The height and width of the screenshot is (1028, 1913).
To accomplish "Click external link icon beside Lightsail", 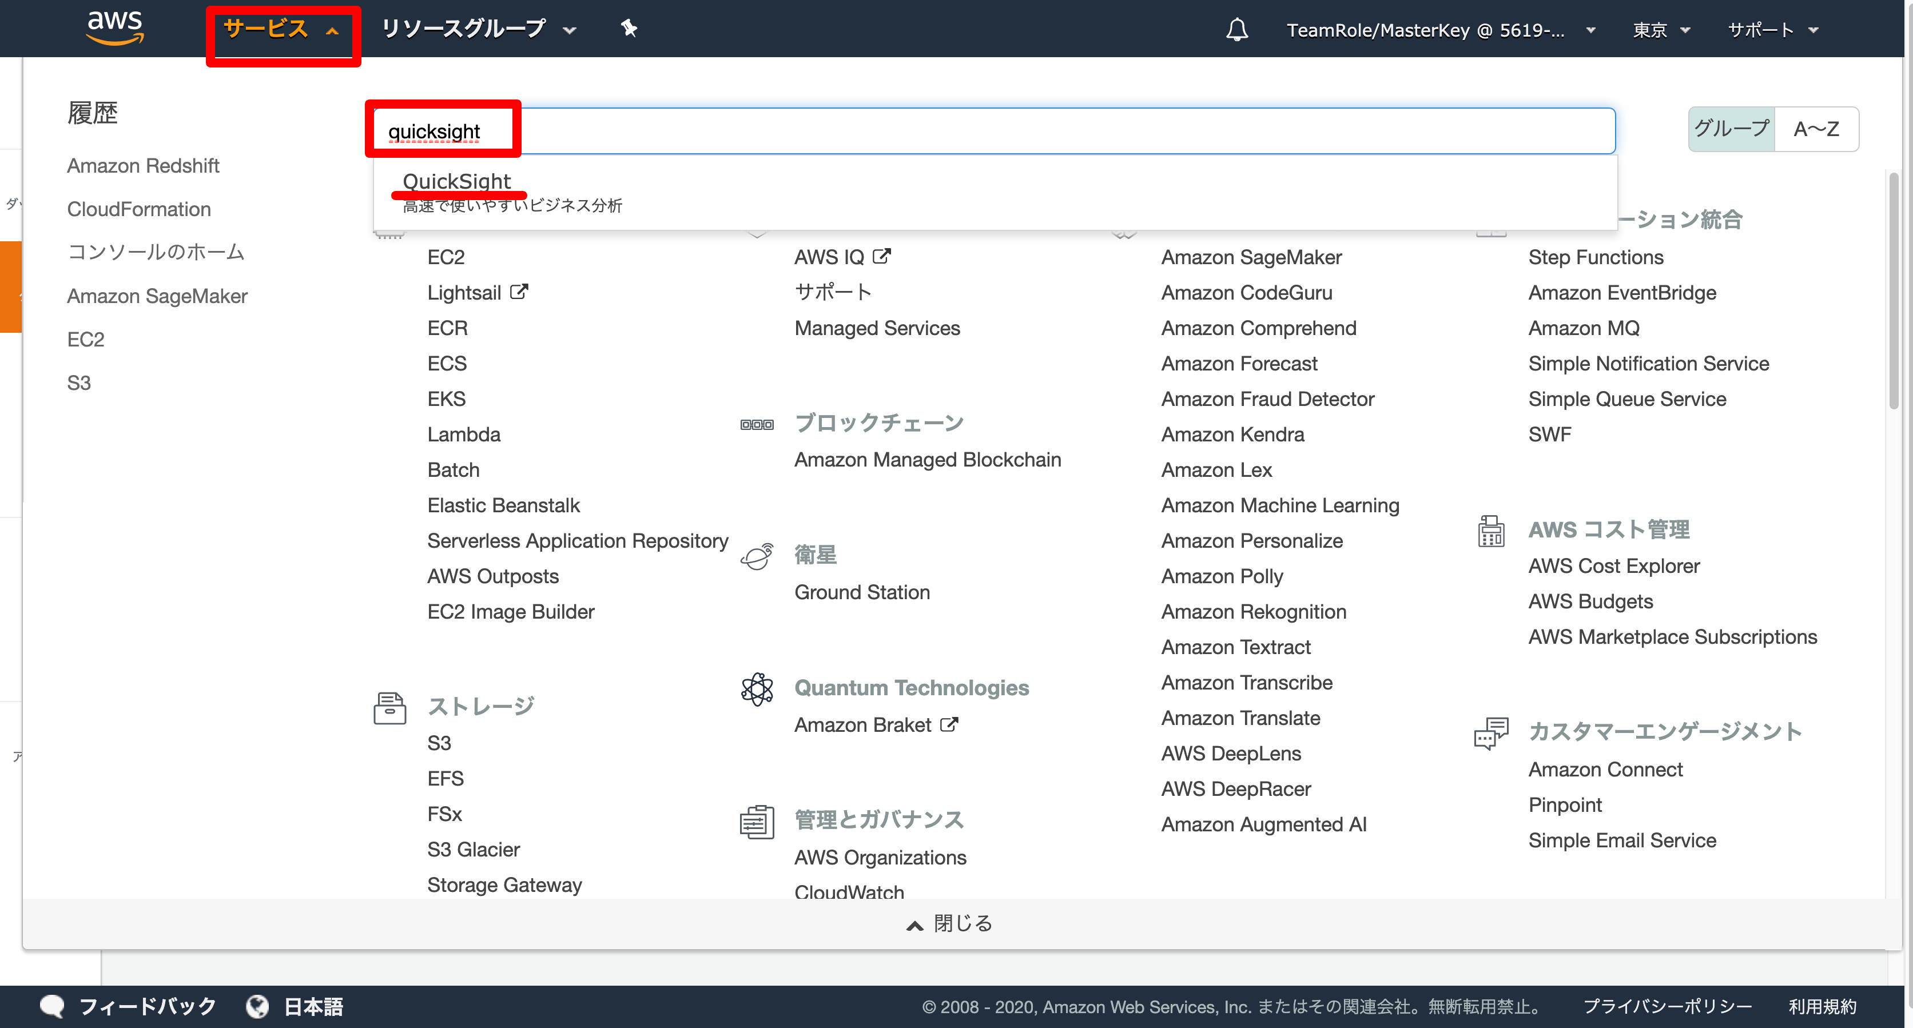I will point(518,292).
